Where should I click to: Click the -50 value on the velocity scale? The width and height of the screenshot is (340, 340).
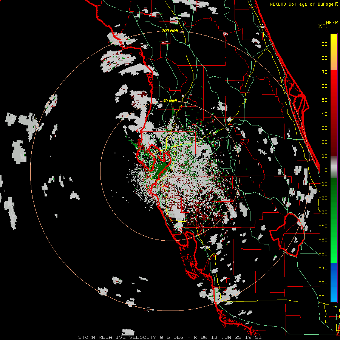323,240
